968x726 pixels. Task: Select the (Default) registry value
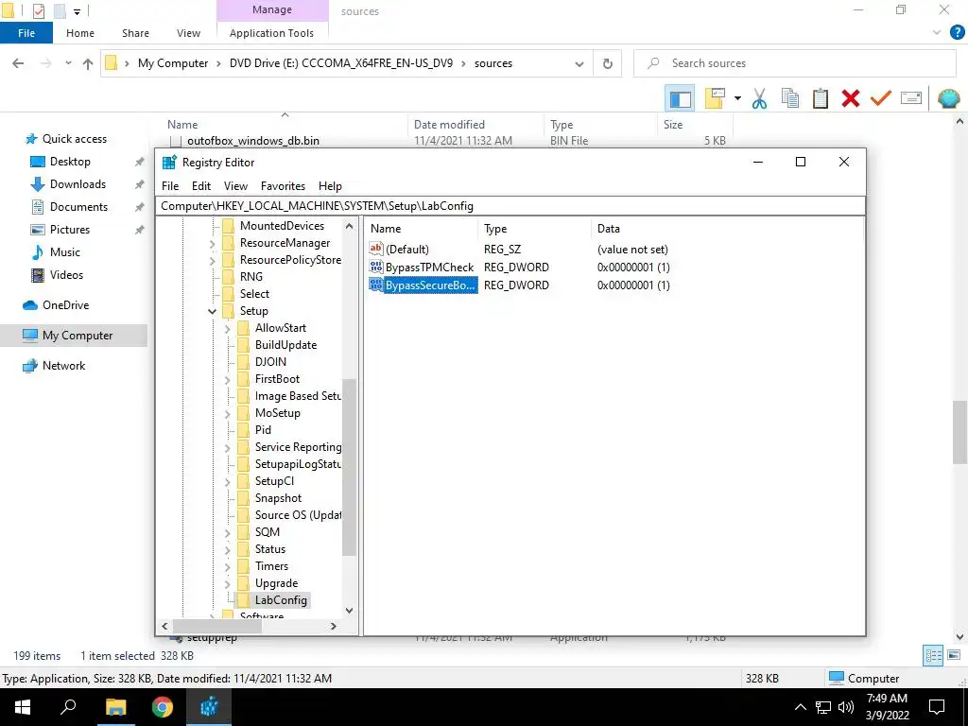click(x=406, y=250)
